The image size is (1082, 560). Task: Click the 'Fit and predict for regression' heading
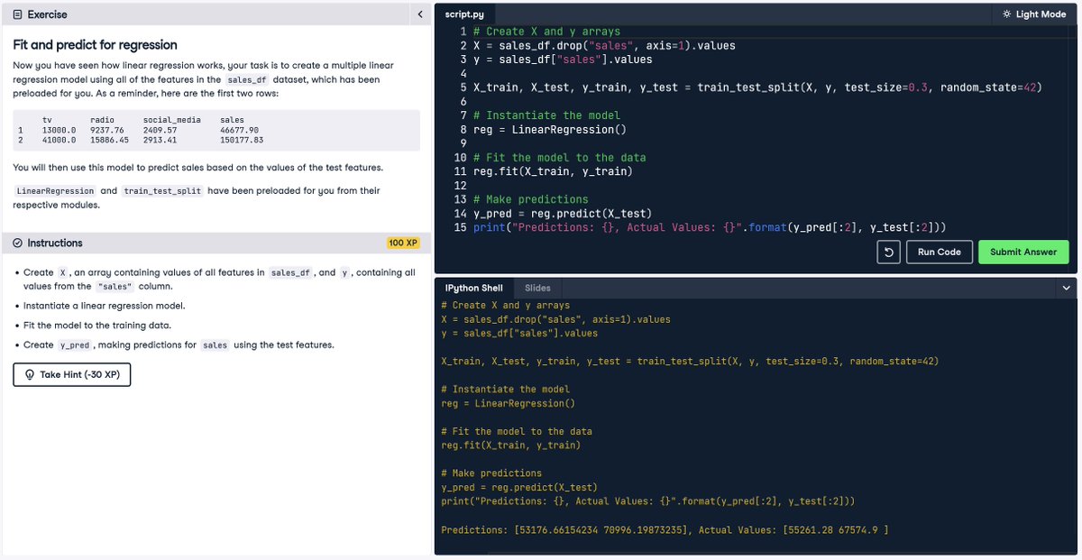click(95, 44)
